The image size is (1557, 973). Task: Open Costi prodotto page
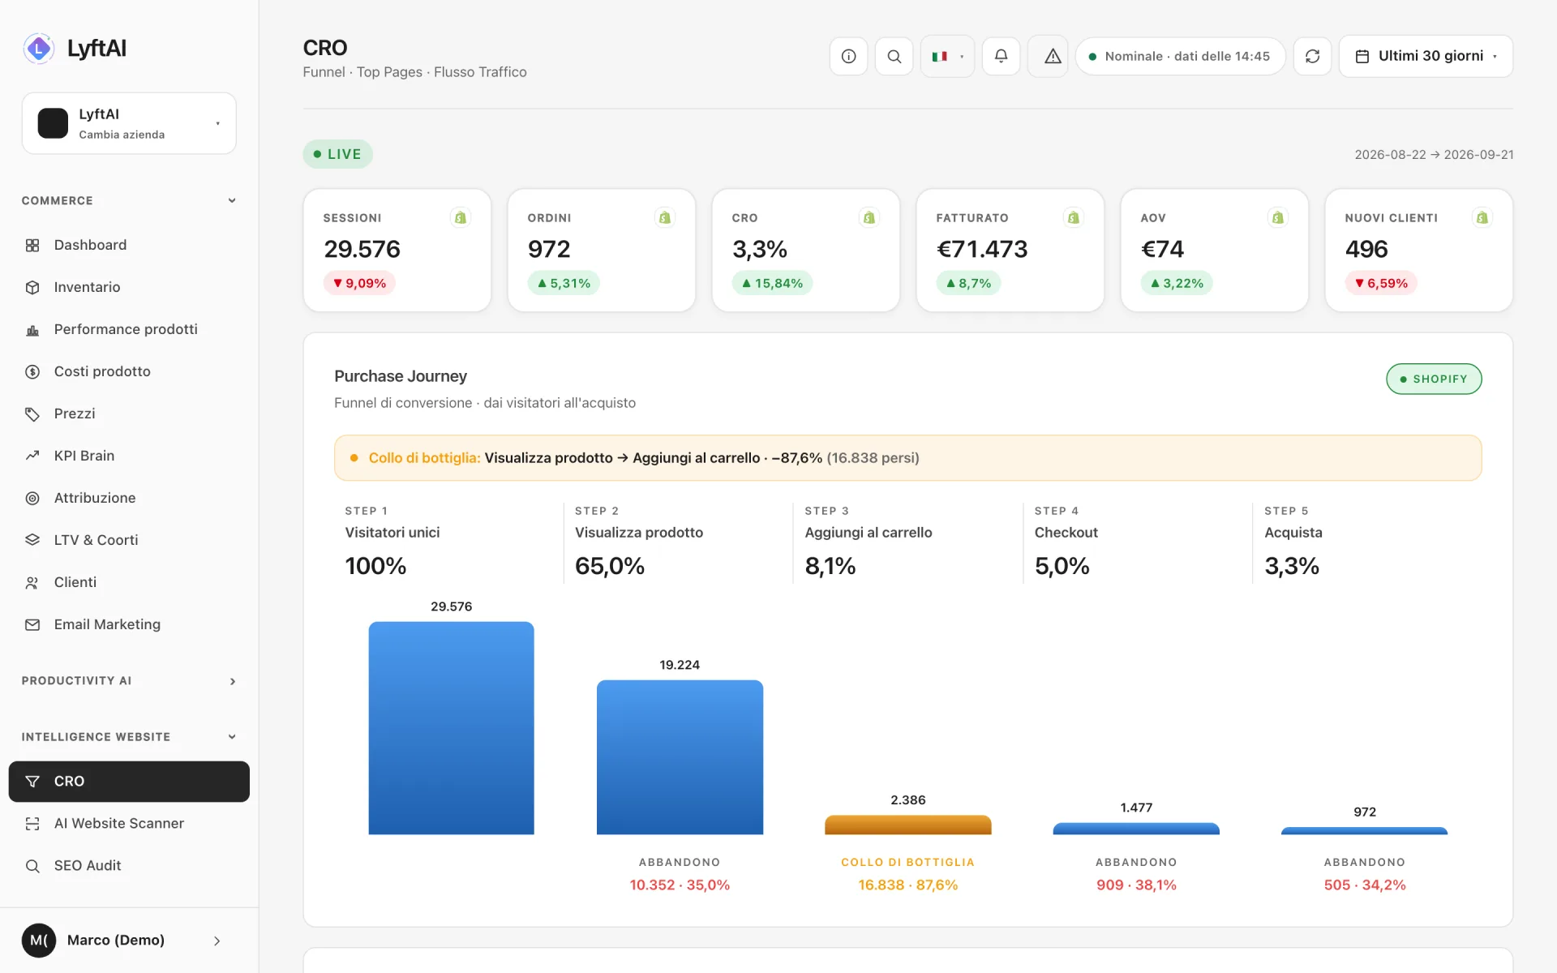point(129,371)
